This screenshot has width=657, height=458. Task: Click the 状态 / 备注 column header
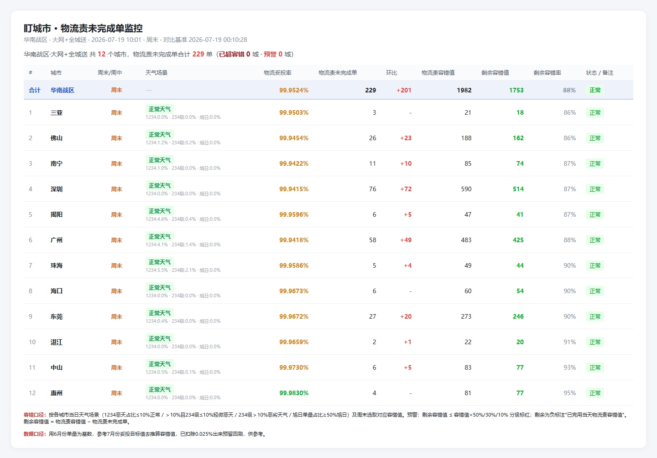tap(600, 73)
